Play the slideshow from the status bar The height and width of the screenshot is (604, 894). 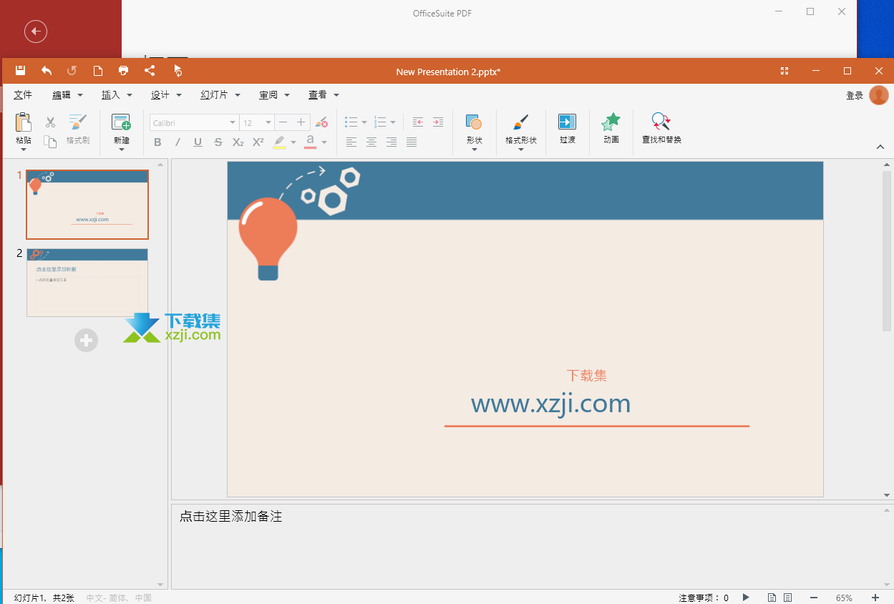(x=746, y=598)
